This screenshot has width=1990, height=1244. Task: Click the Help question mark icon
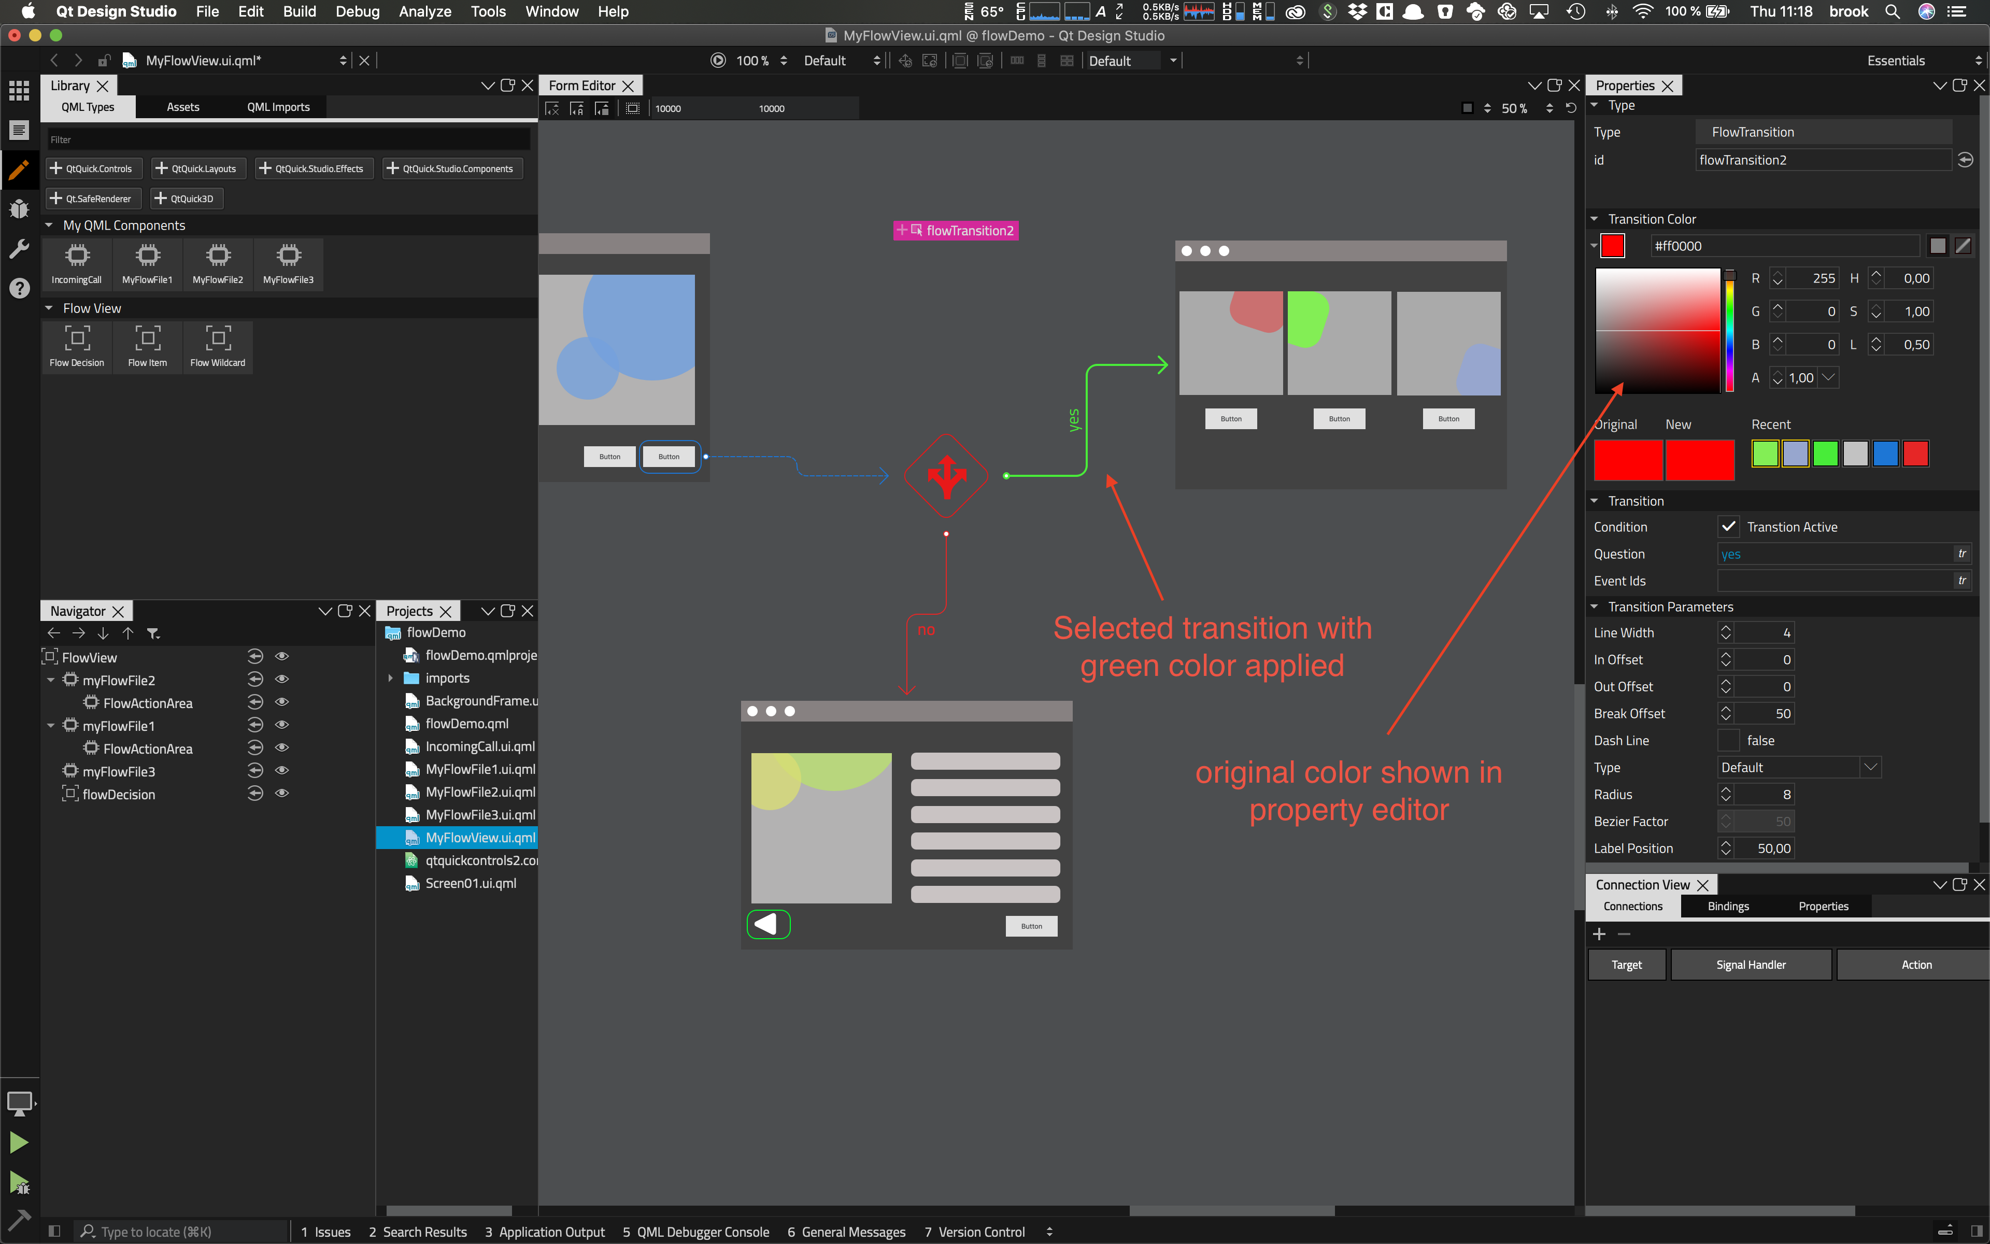click(19, 288)
